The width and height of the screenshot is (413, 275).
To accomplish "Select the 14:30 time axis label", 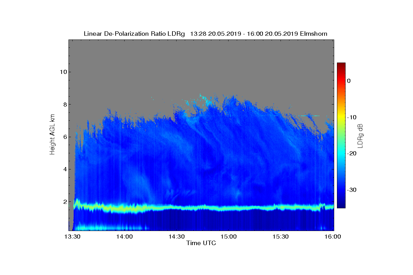I will point(176,236).
